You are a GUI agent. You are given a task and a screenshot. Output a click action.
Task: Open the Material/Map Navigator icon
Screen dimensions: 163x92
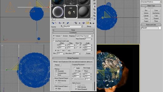tap(94, 19)
